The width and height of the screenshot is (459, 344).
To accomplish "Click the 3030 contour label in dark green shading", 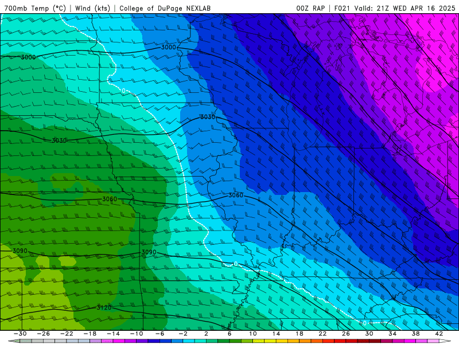I will tap(59, 140).
